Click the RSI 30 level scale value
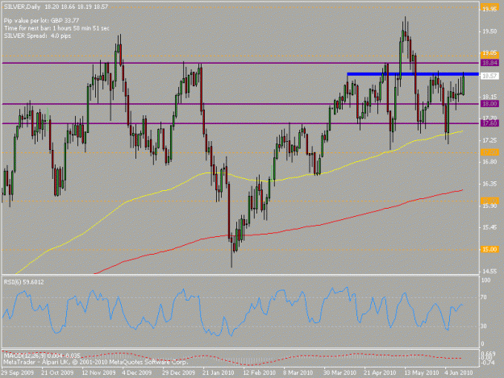Viewport: 504px width, 378px height. pyautogui.click(x=483, y=326)
